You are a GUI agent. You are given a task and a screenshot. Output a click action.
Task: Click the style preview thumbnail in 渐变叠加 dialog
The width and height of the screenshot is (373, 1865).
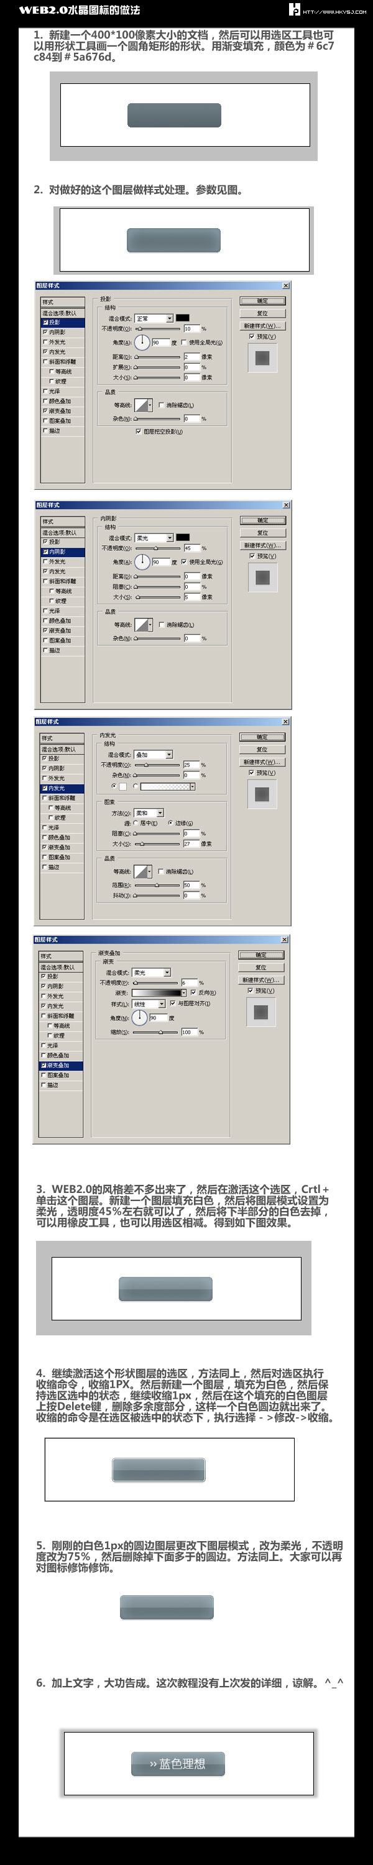pos(260,1011)
